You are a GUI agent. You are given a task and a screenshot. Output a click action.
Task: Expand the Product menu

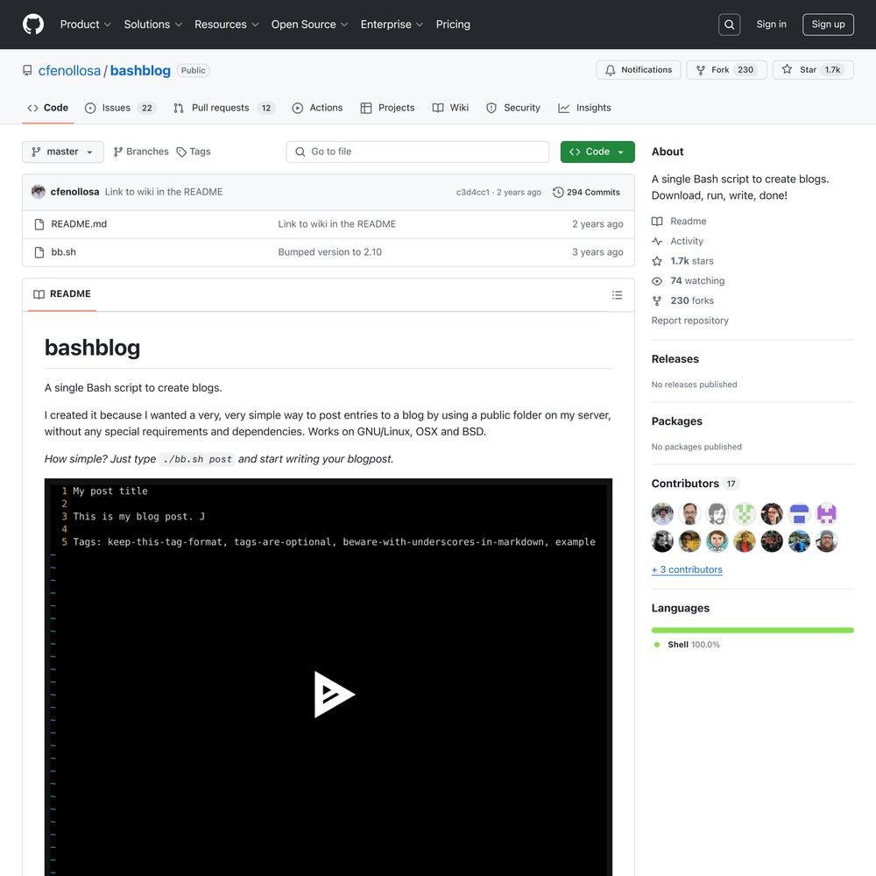tap(86, 25)
